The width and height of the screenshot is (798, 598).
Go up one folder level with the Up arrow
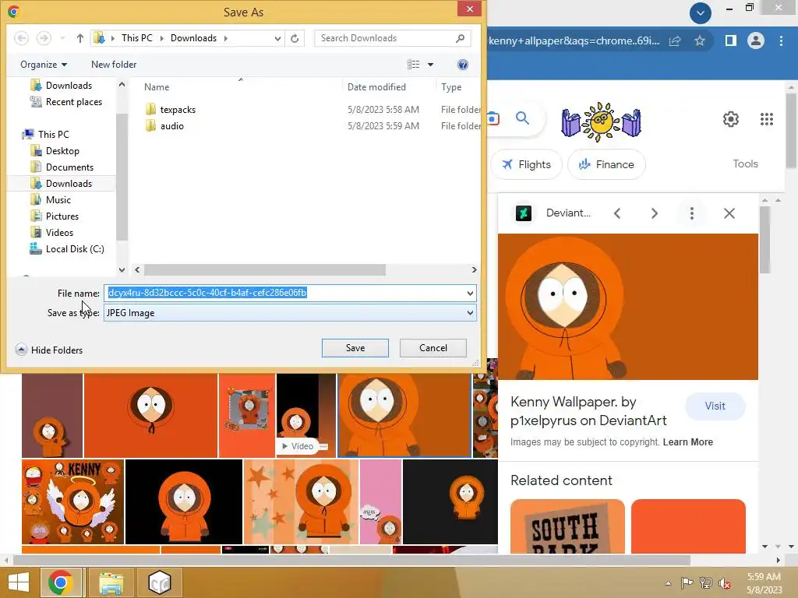[80, 38]
